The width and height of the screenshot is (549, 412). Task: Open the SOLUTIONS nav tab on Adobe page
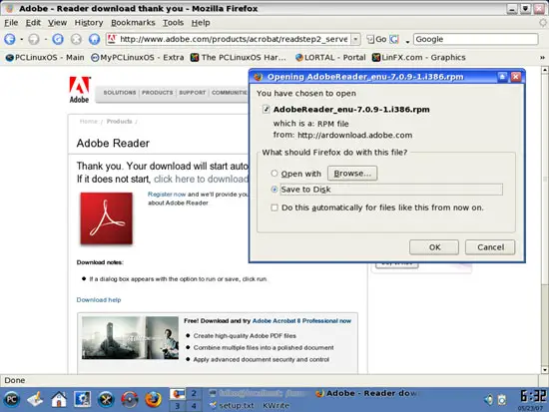pyautogui.click(x=120, y=93)
